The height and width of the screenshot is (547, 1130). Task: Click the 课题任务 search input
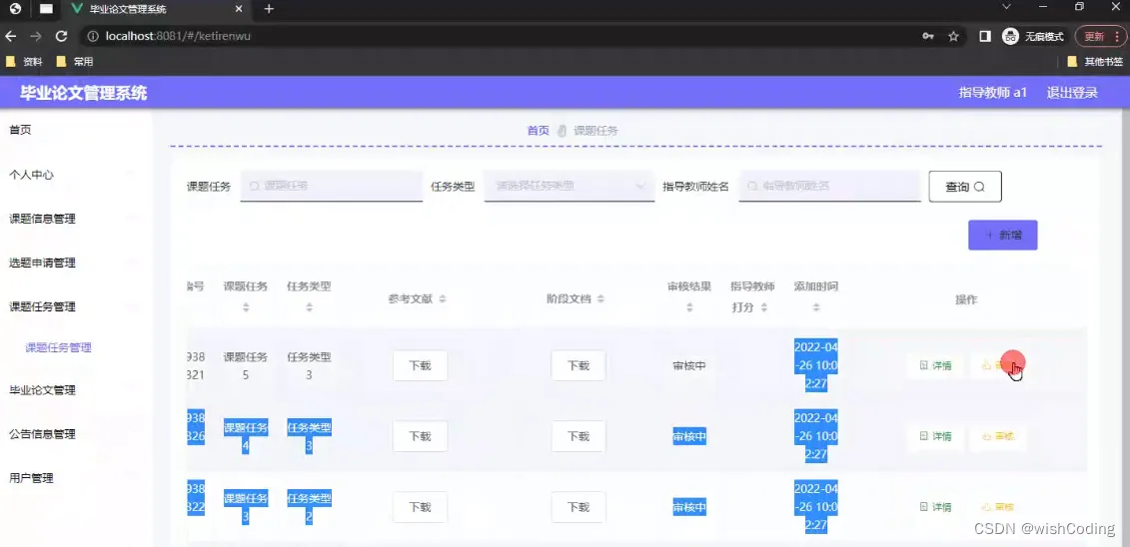coord(332,186)
